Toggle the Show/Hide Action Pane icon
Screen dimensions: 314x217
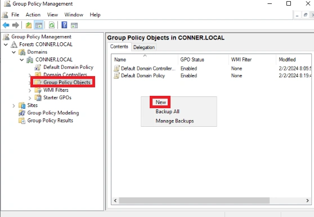(74, 25)
